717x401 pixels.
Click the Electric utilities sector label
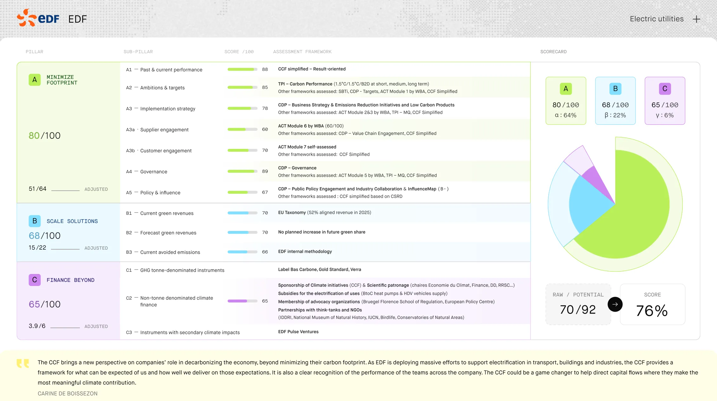(656, 19)
